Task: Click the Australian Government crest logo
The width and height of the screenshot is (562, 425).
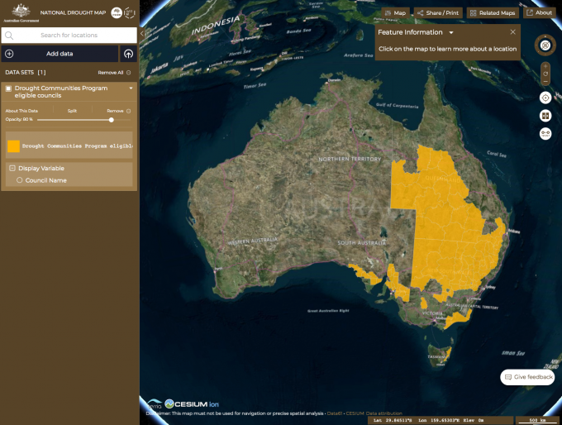Action: pyautogui.click(x=21, y=13)
